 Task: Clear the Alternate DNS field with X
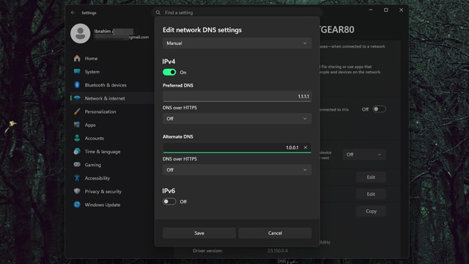[x=306, y=147]
